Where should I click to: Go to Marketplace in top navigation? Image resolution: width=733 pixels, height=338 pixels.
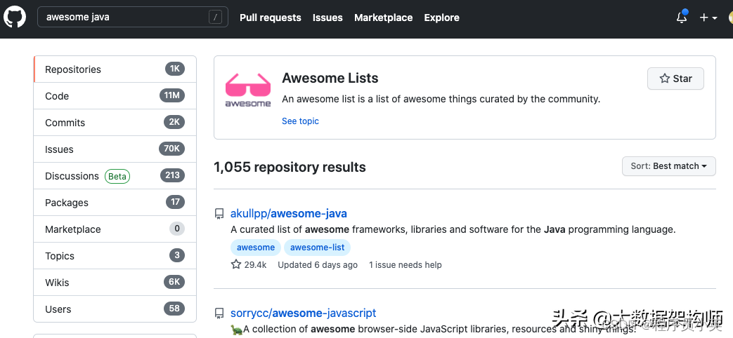click(383, 18)
